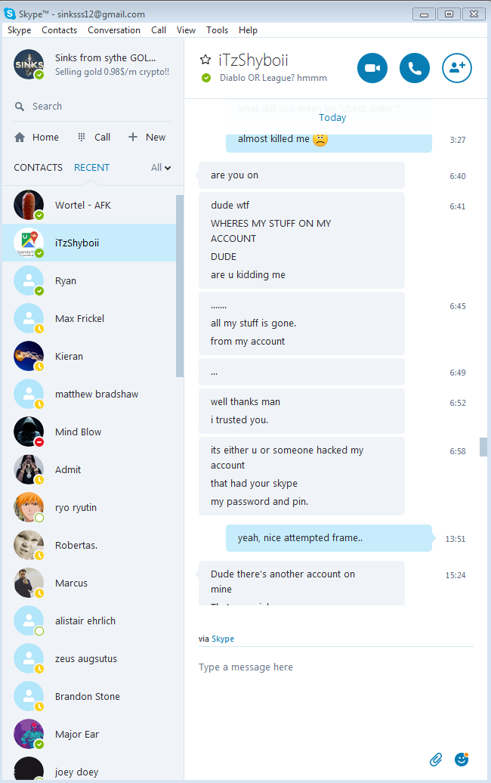This screenshot has width=491, height=783.
Task: Expand the All contacts filter dropdown
Action: (x=161, y=168)
